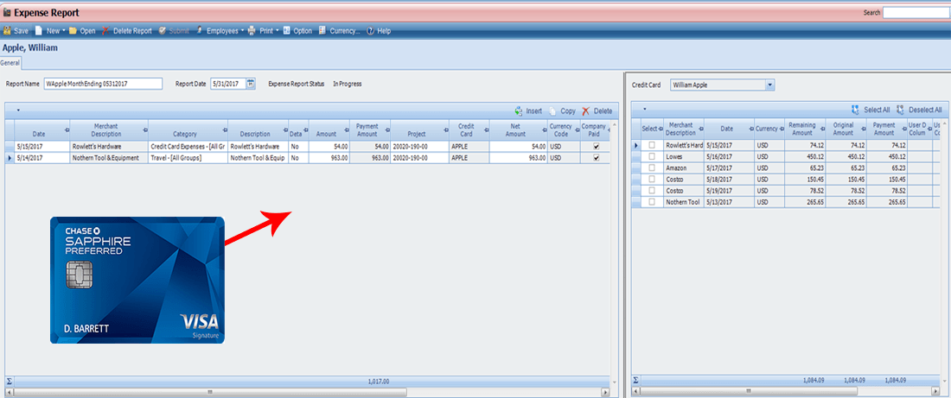Click the 1,017.00 total in footer
This screenshot has height=398, width=951.
click(379, 382)
